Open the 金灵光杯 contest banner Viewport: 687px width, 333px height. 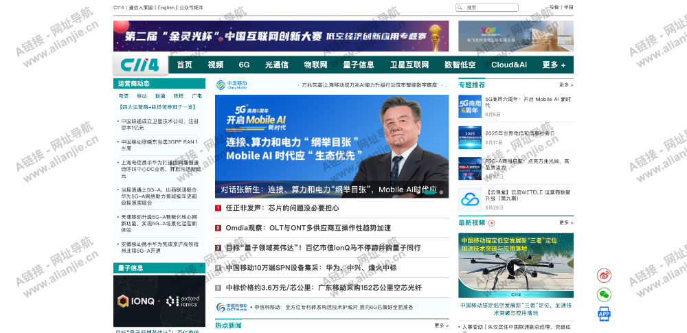click(x=281, y=36)
